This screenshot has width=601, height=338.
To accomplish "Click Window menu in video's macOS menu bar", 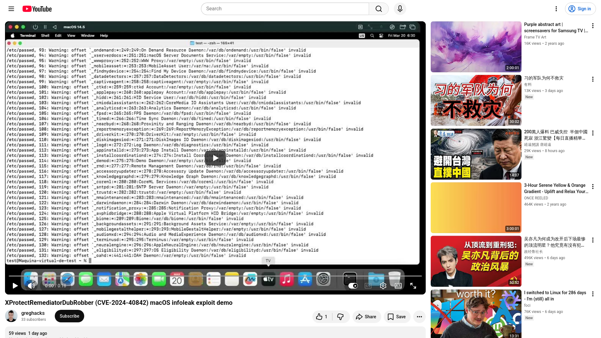I will 88,36.
